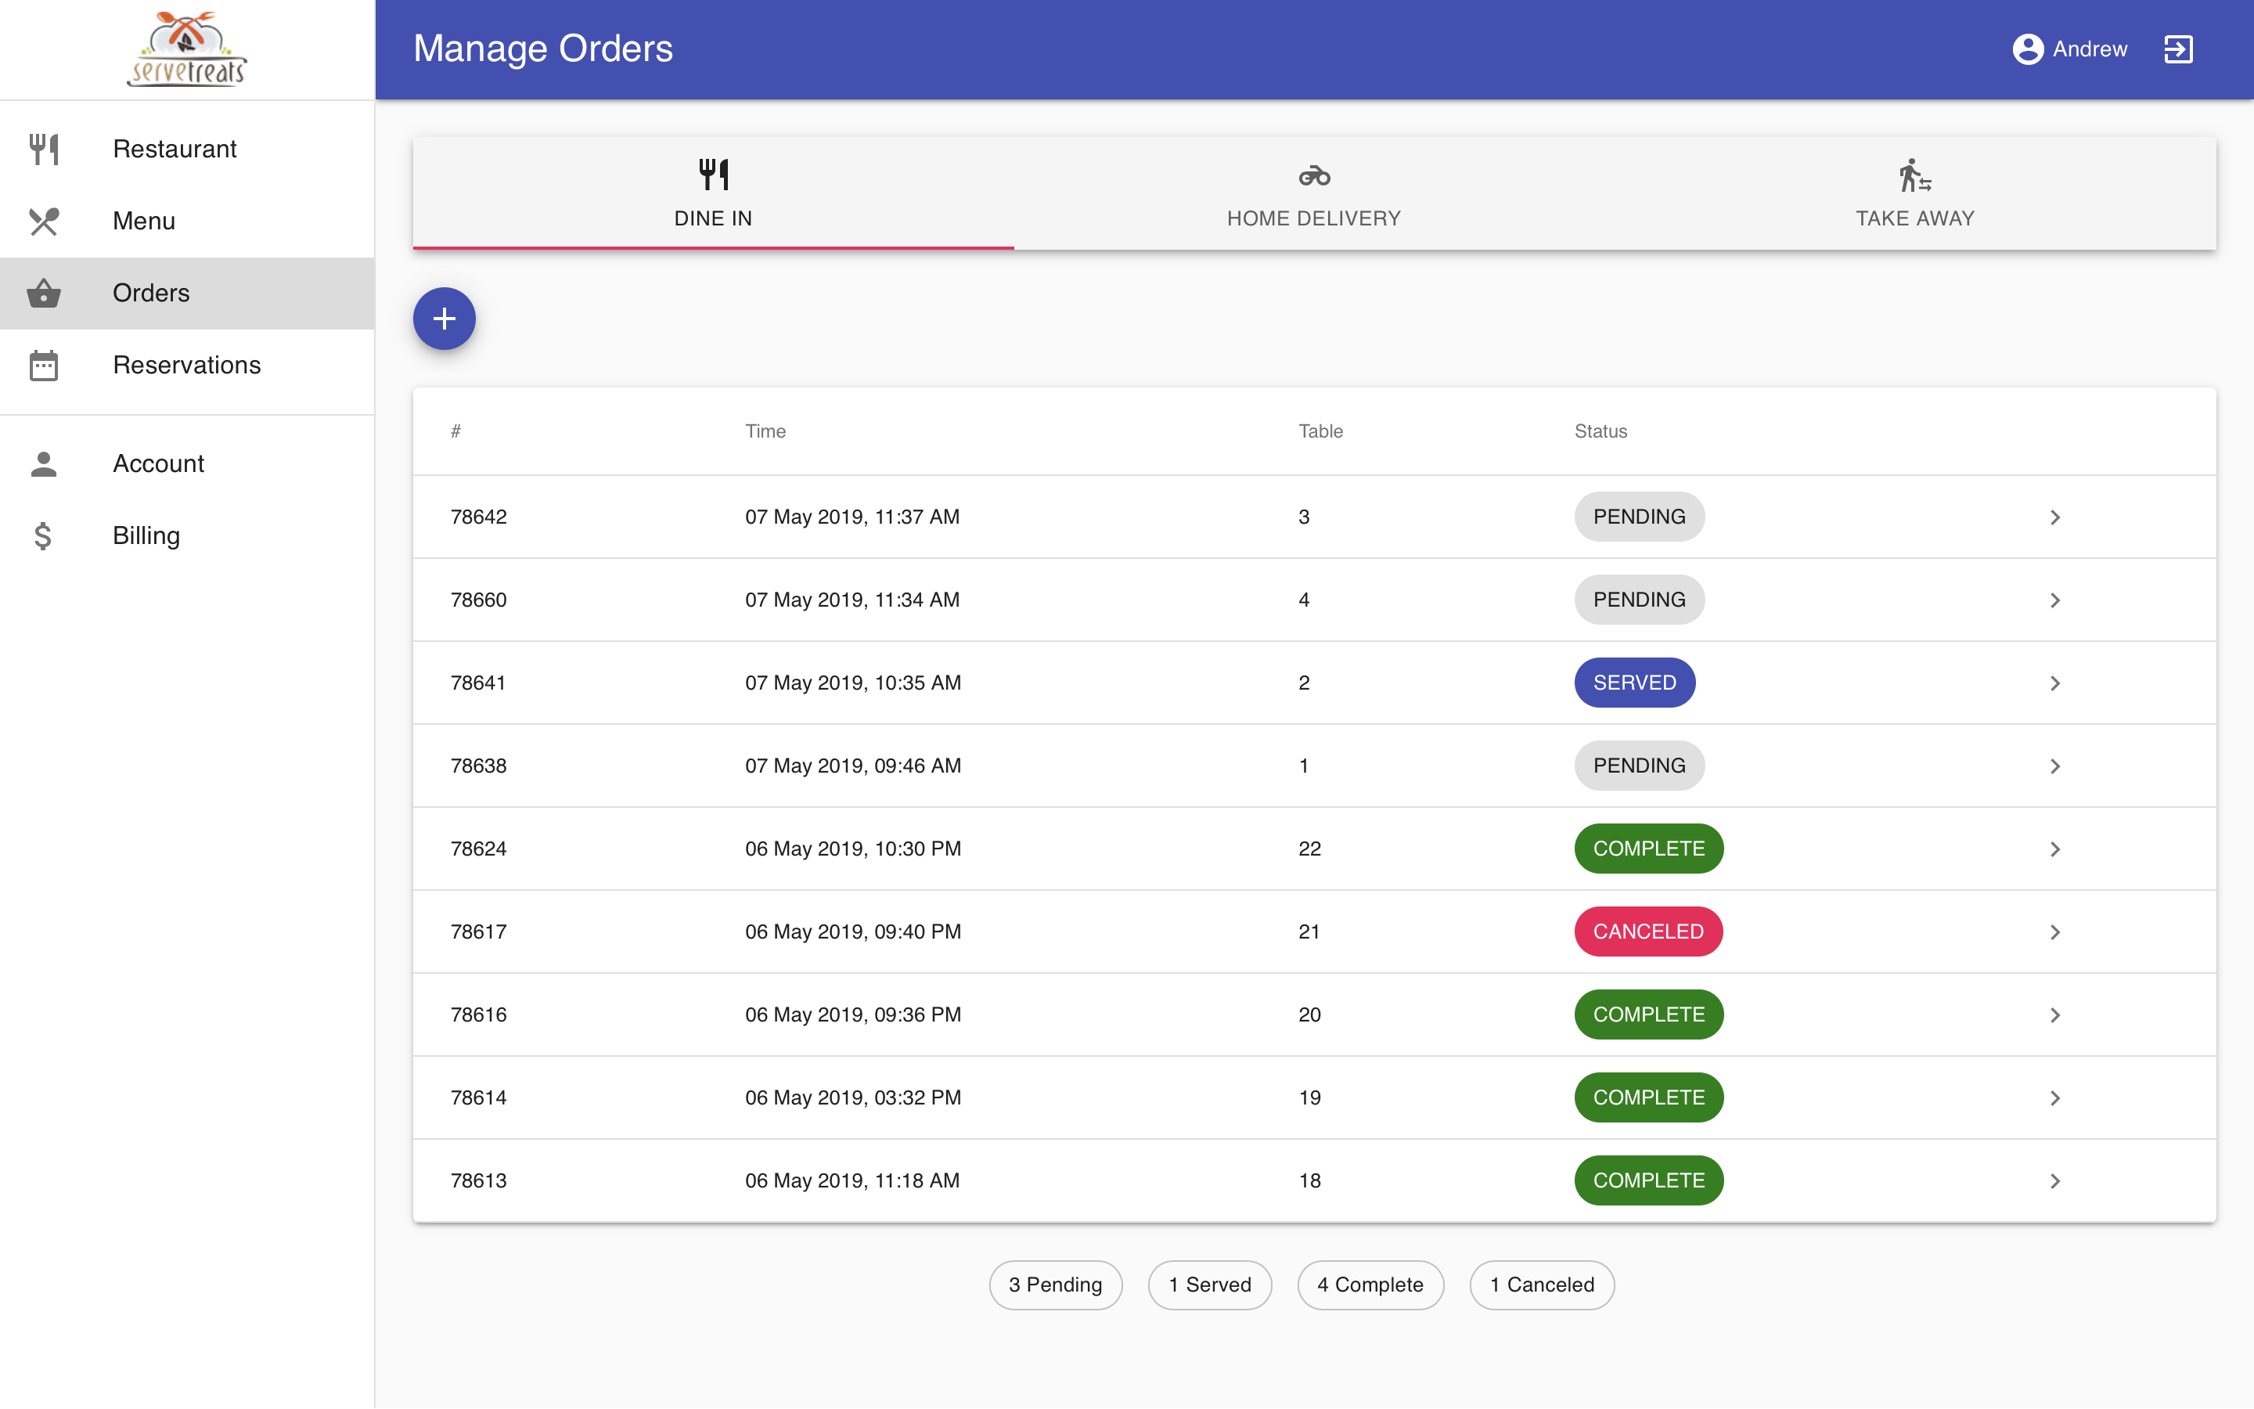Click the Andrew username in header
2254x1409 pixels.
point(2090,49)
